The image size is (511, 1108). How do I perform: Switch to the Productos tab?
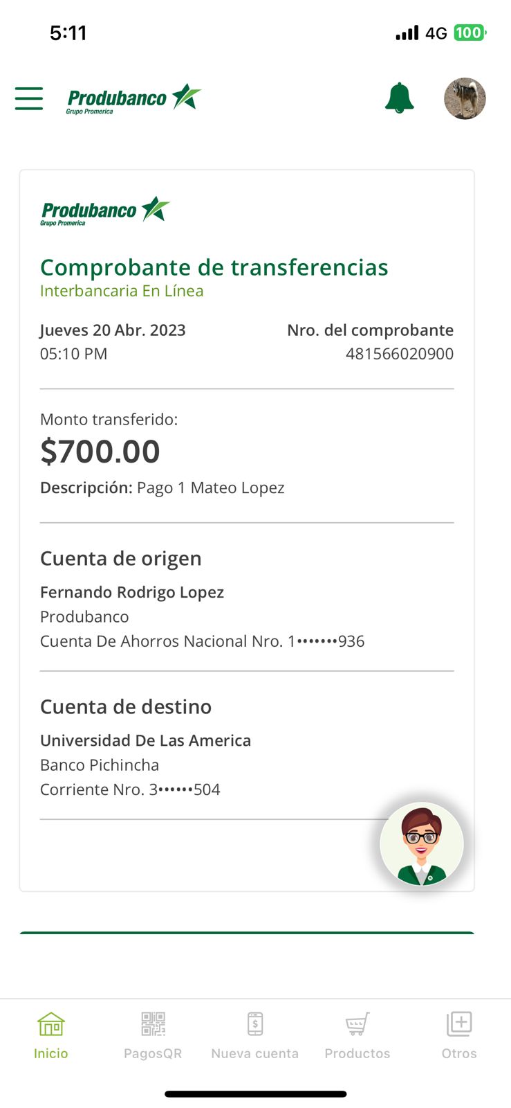(x=357, y=1036)
